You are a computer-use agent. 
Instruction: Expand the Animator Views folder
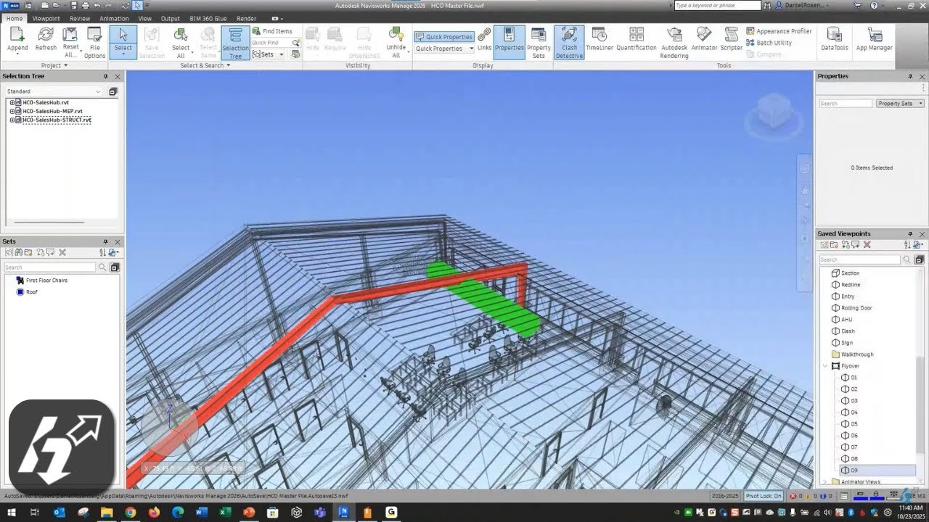point(825,482)
